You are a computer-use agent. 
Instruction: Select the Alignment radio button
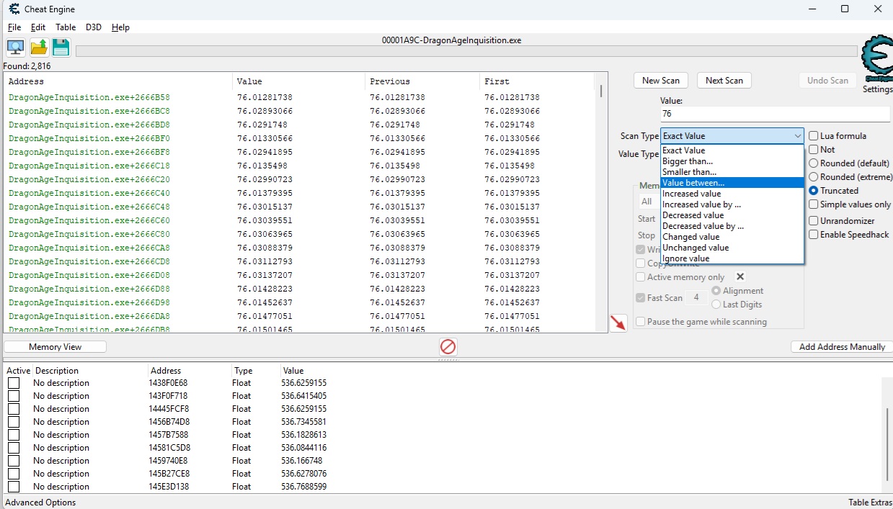tap(716, 291)
